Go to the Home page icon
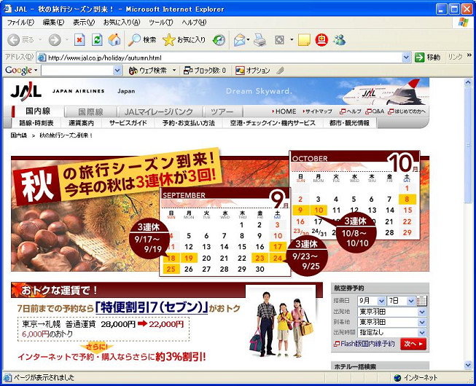Screen dimensions: 476x386 click(x=114, y=40)
